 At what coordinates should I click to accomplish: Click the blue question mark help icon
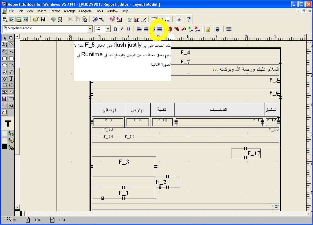point(189,19)
